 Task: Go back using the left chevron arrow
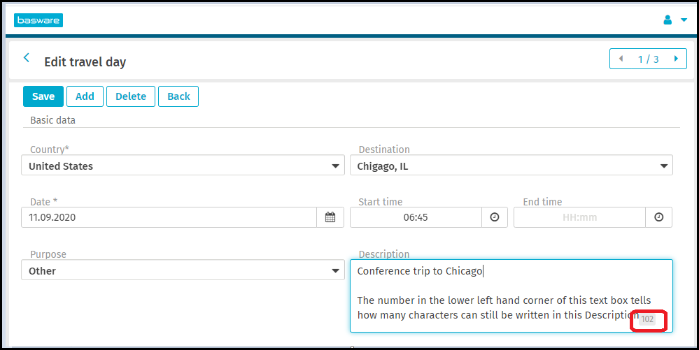pyautogui.click(x=27, y=58)
